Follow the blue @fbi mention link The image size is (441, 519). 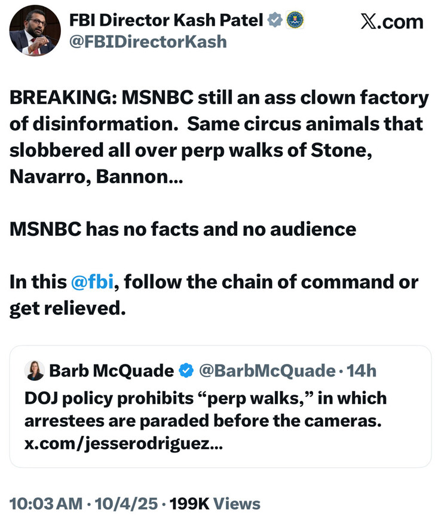click(x=91, y=282)
